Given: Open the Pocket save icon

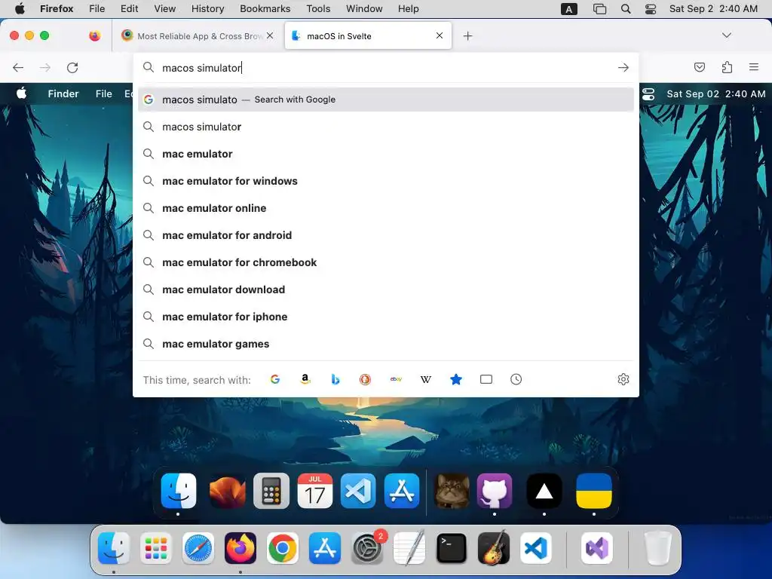Looking at the screenshot, I should pyautogui.click(x=699, y=67).
